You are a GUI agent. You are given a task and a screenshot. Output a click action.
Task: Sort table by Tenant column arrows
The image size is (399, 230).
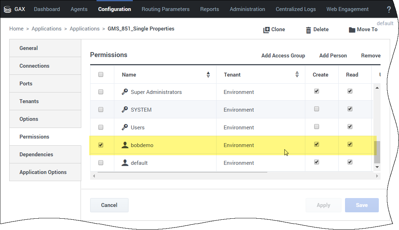pos(297,74)
